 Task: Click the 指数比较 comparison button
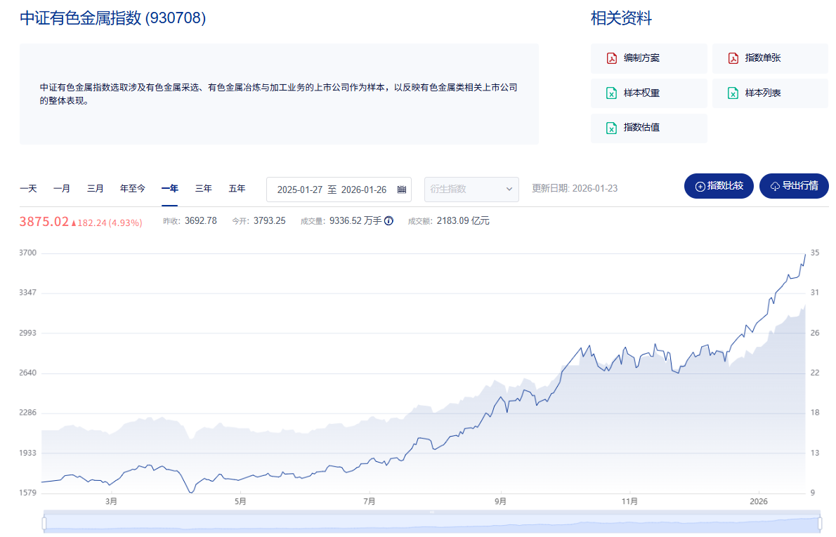[719, 185]
